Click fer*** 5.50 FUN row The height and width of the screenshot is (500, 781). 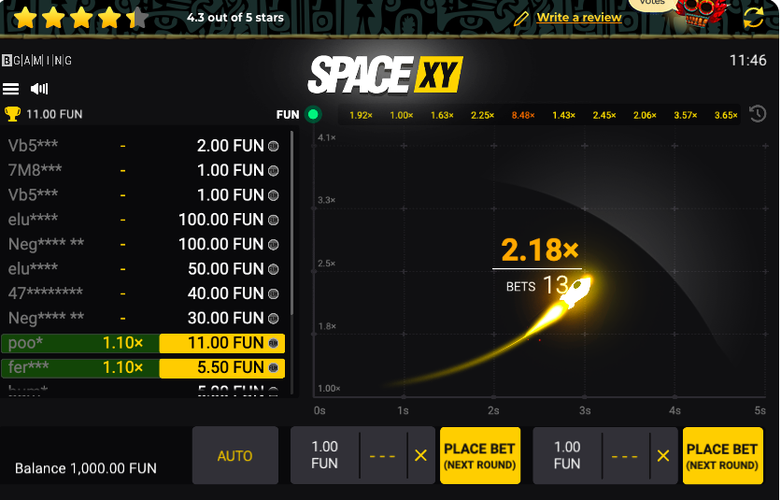pos(144,367)
